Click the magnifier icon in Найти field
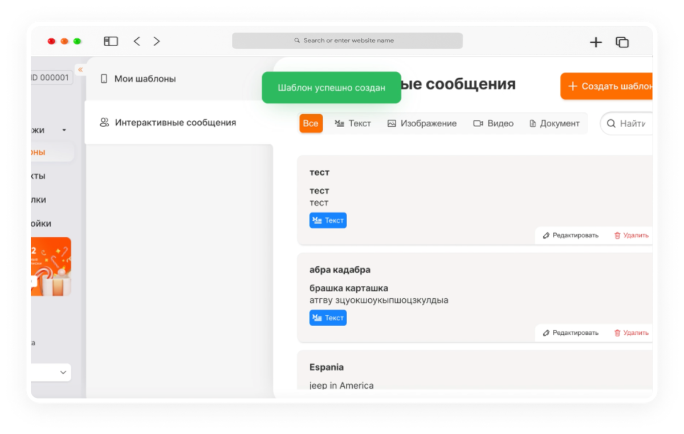Viewport: 684px width, 434px height. [x=611, y=123]
